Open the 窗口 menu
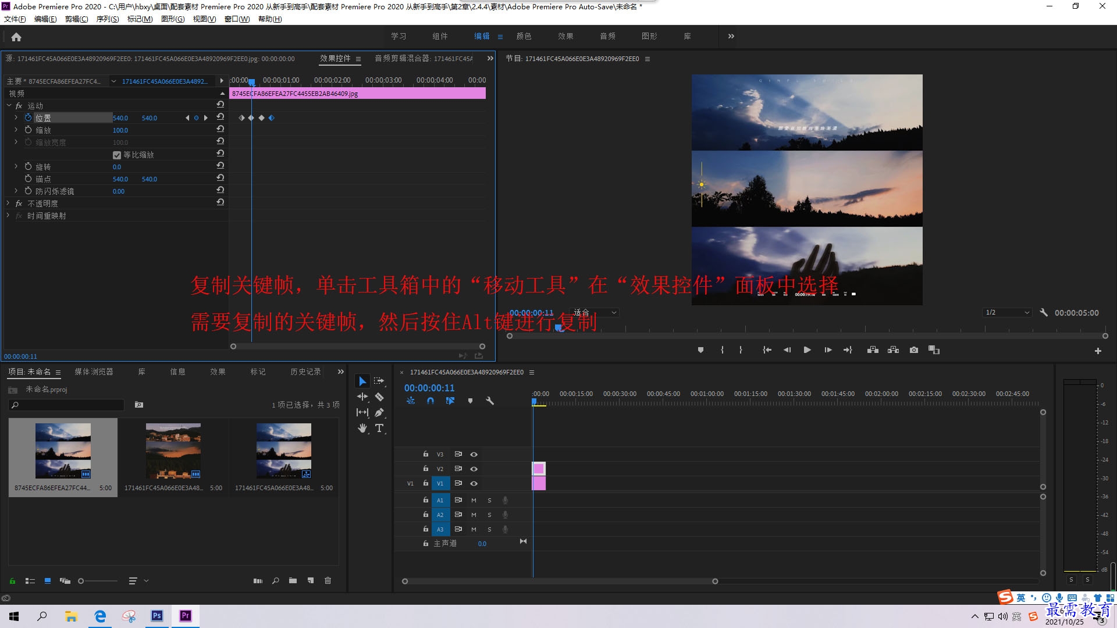 [237, 19]
